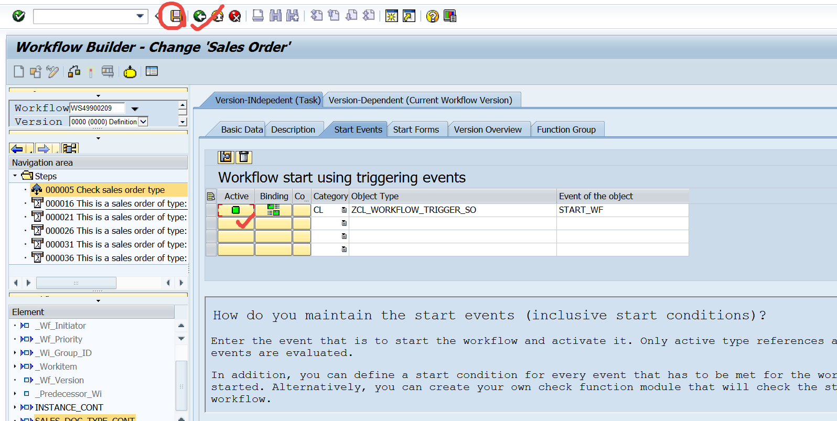Toggle the green Active status for ZCL_WORKFLOW_TRIGGER_SO

coord(236,210)
